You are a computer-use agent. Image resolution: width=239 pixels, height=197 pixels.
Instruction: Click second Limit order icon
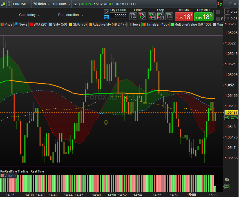coord(142,16)
